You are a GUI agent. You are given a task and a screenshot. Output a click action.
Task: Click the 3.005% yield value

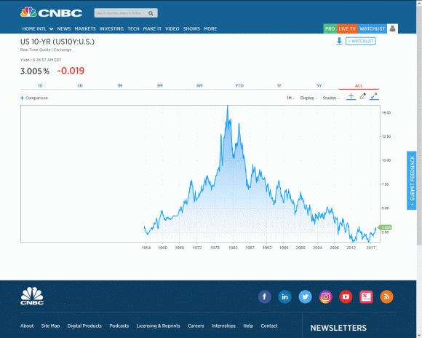[x=35, y=71]
